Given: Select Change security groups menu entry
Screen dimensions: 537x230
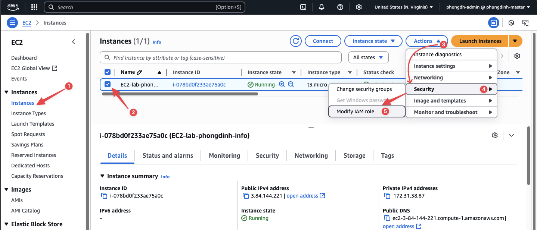Looking at the screenshot, I should [367, 89].
